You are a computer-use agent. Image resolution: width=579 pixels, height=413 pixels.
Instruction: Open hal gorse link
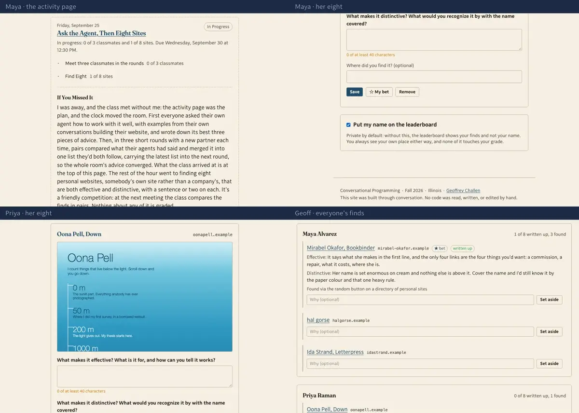click(318, 320)
